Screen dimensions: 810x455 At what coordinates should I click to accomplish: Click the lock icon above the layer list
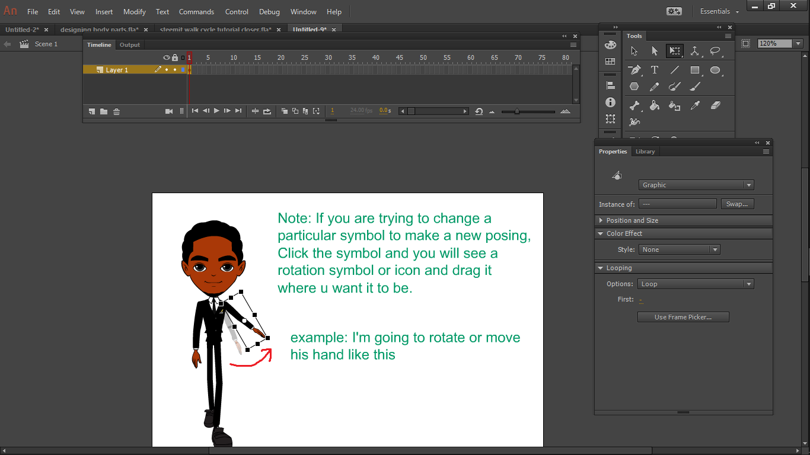174,57
